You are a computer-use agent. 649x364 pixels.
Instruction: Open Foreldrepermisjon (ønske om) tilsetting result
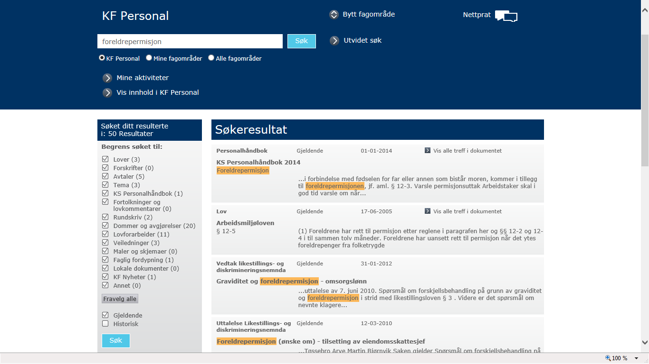coord(320,341)
